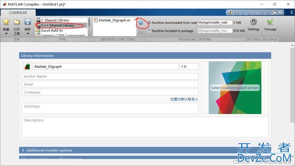This screenshot has width=295, height=166.
Task: Click Select custom splash screen
Action: pos(235,88)
